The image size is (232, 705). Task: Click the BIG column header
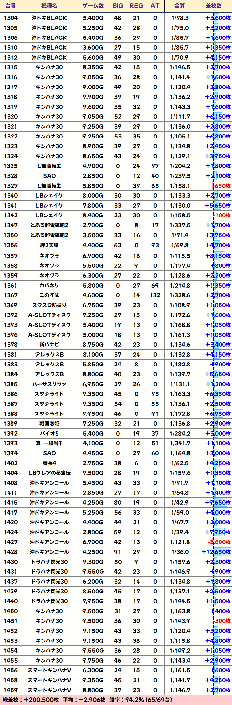118,6
